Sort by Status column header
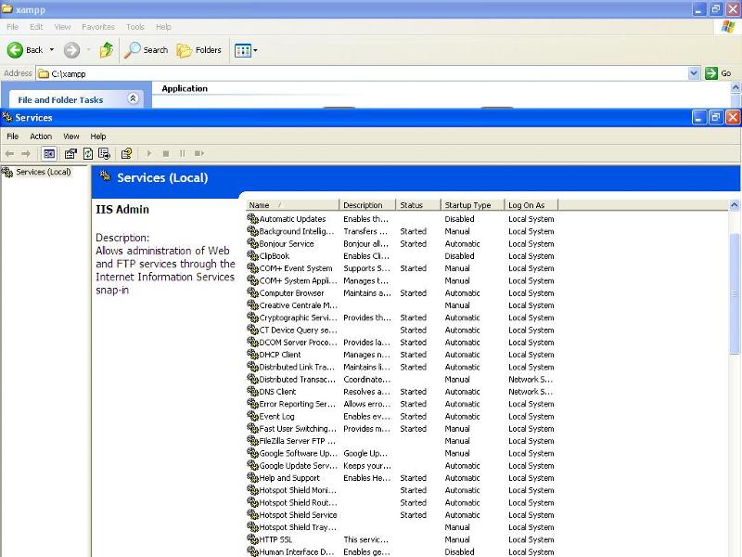This screenshot has height=557, width=742. (418, 205)
